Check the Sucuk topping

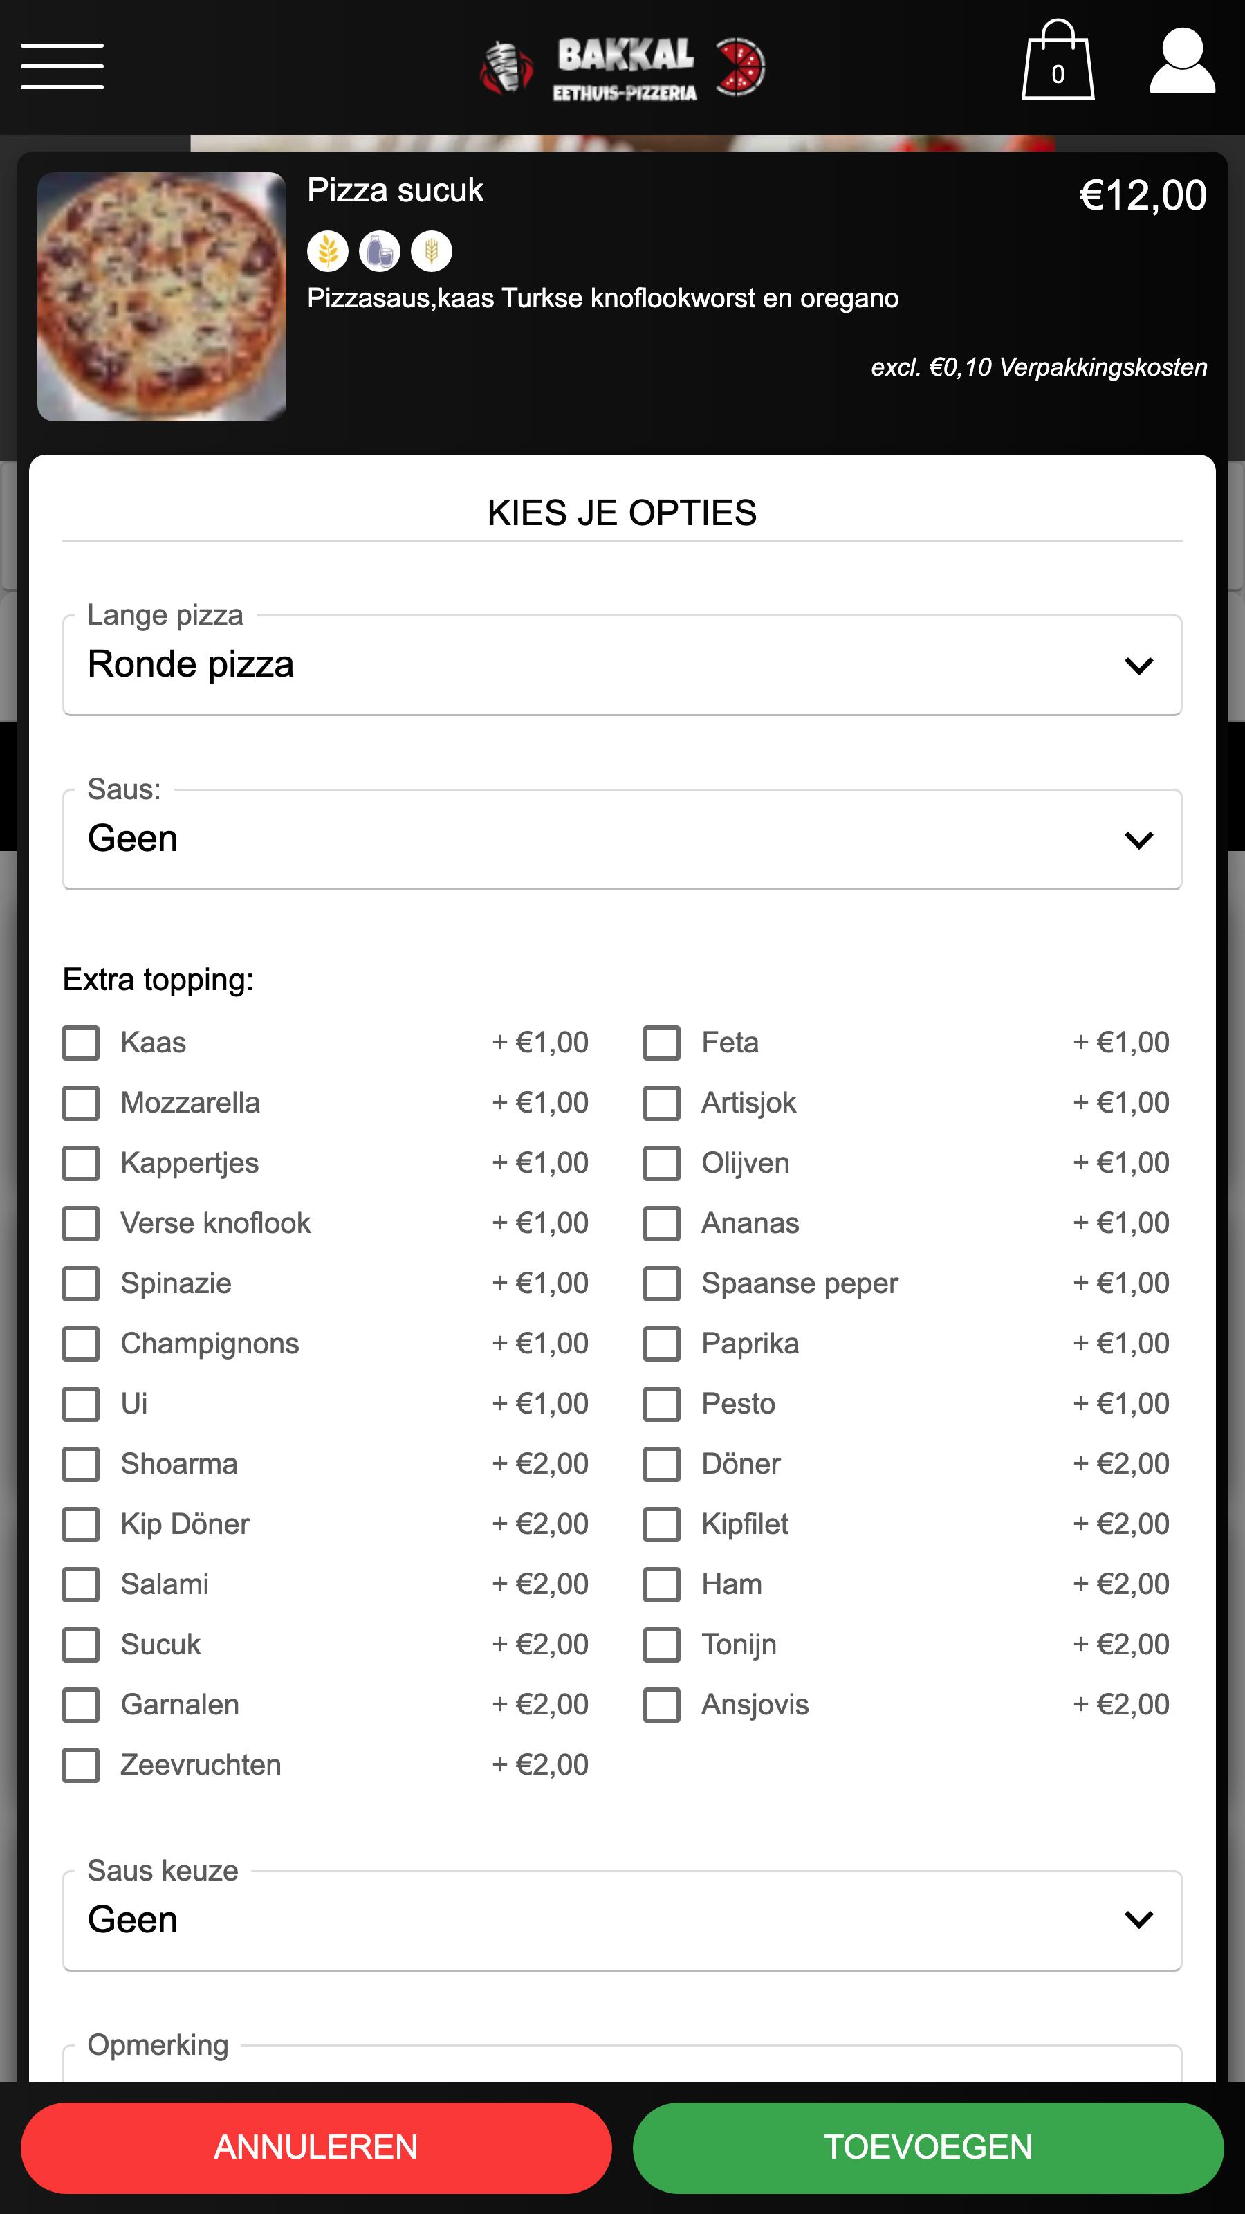(x=81, y=1644)
